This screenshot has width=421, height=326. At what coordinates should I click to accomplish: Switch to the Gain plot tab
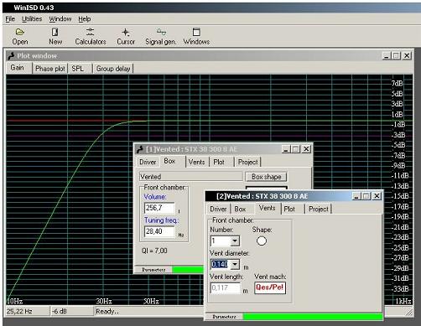click(x=18, y=68)
